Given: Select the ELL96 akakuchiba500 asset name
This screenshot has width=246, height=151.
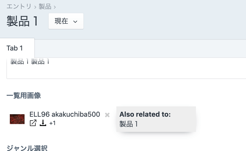Looking at the screenshot, I should 65,114.
